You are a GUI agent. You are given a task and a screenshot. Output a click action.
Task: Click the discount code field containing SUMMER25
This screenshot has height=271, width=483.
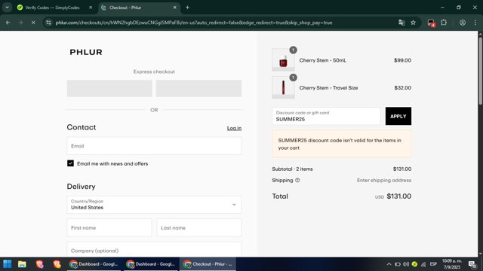[326, 116]
